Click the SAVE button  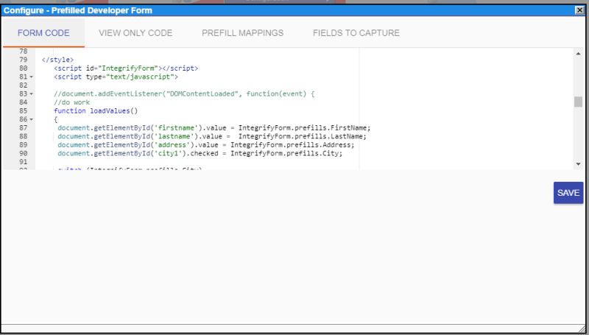tap(568, 193)
